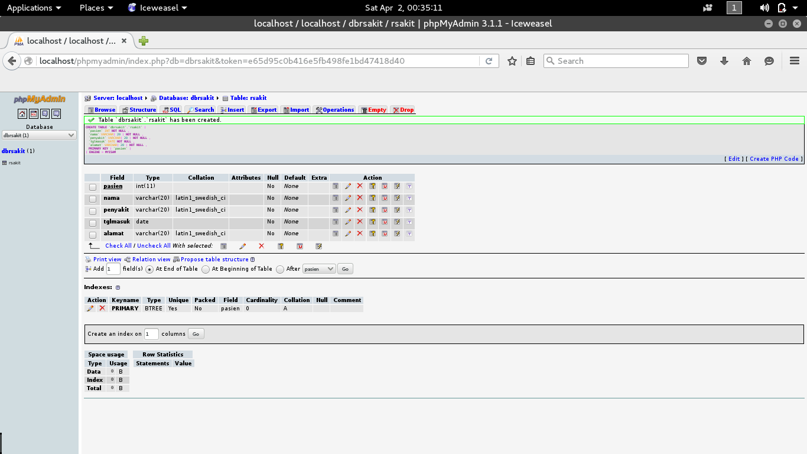This screenshot has width=807, height=454.
Task: Click 'Propose table structure' link
Action: (x=214, y=260)
